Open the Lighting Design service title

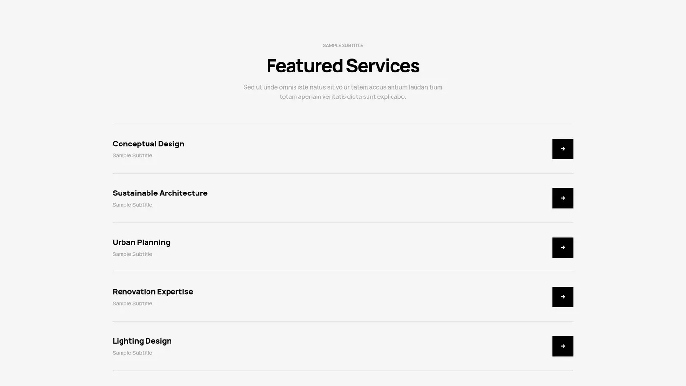(x=142, y=341)
